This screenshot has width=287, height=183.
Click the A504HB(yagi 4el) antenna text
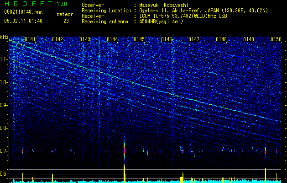click(x=161, y=22)
